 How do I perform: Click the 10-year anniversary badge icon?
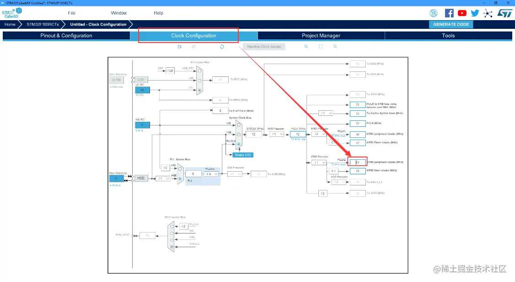[434, 13]
